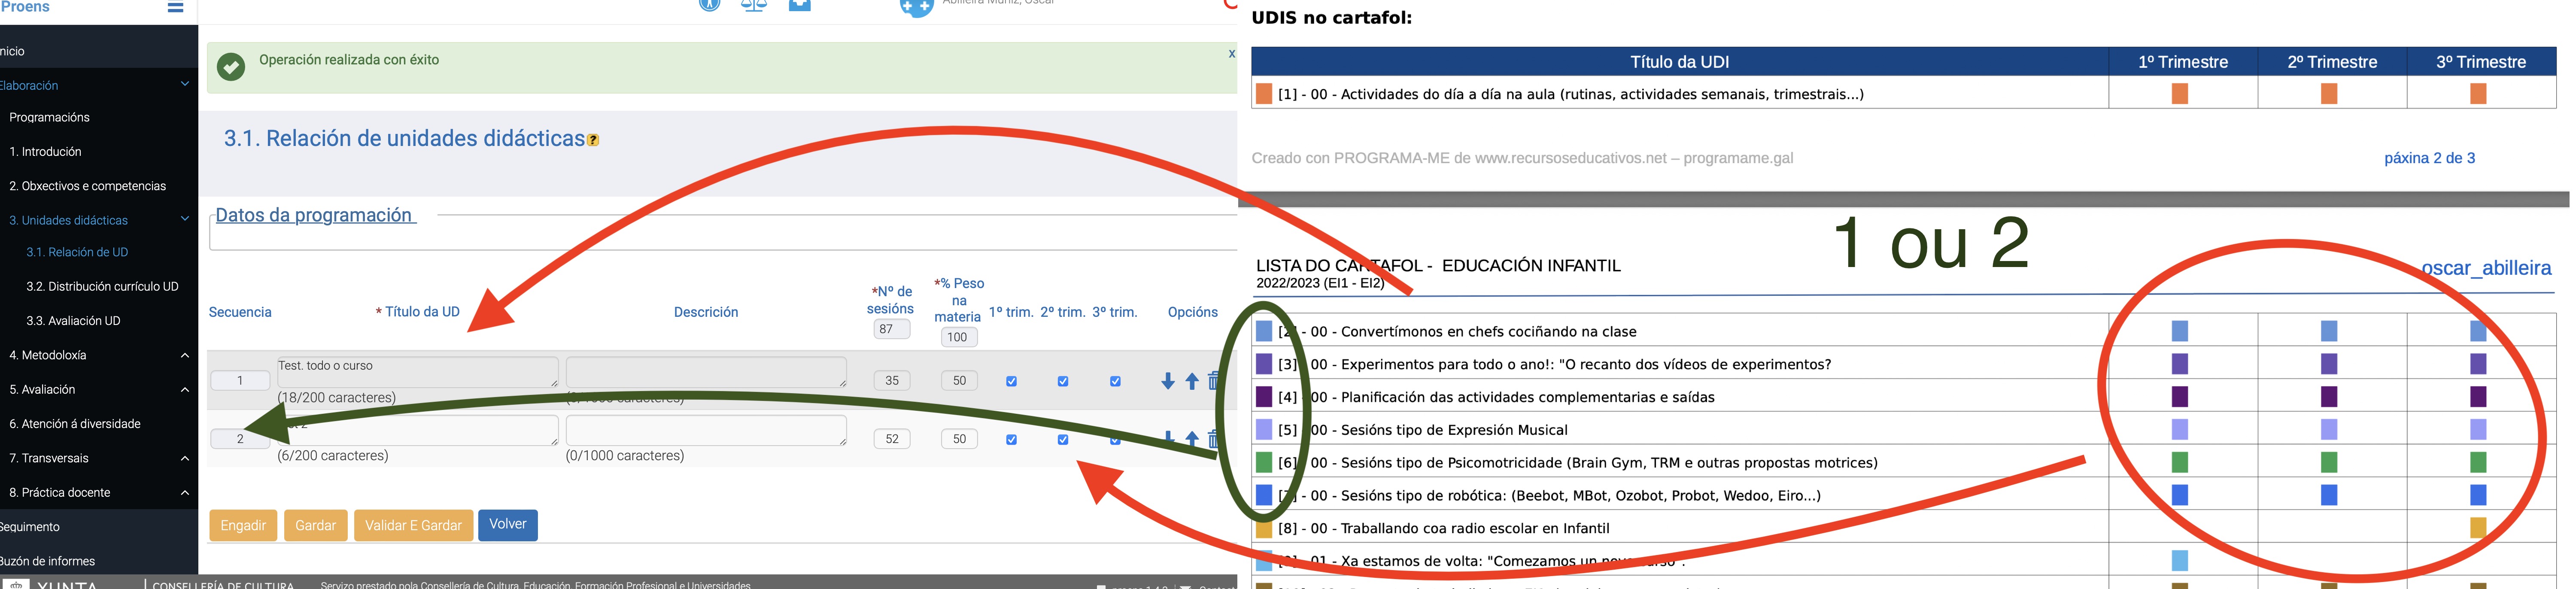Click the help icon beside section title
2576x589 pixels.
593,140
